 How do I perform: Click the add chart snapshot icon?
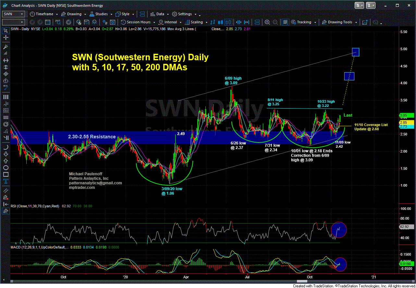click(x=365, y=22)
